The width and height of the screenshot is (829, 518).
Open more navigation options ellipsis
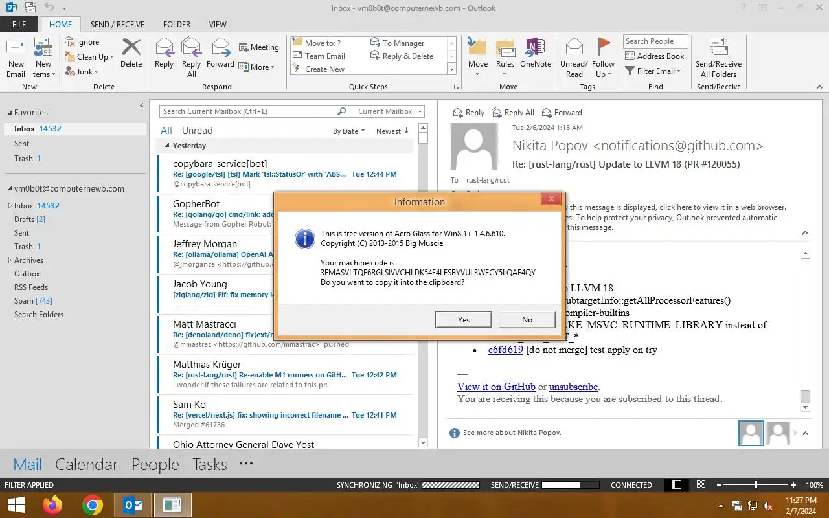click(245, 464)
